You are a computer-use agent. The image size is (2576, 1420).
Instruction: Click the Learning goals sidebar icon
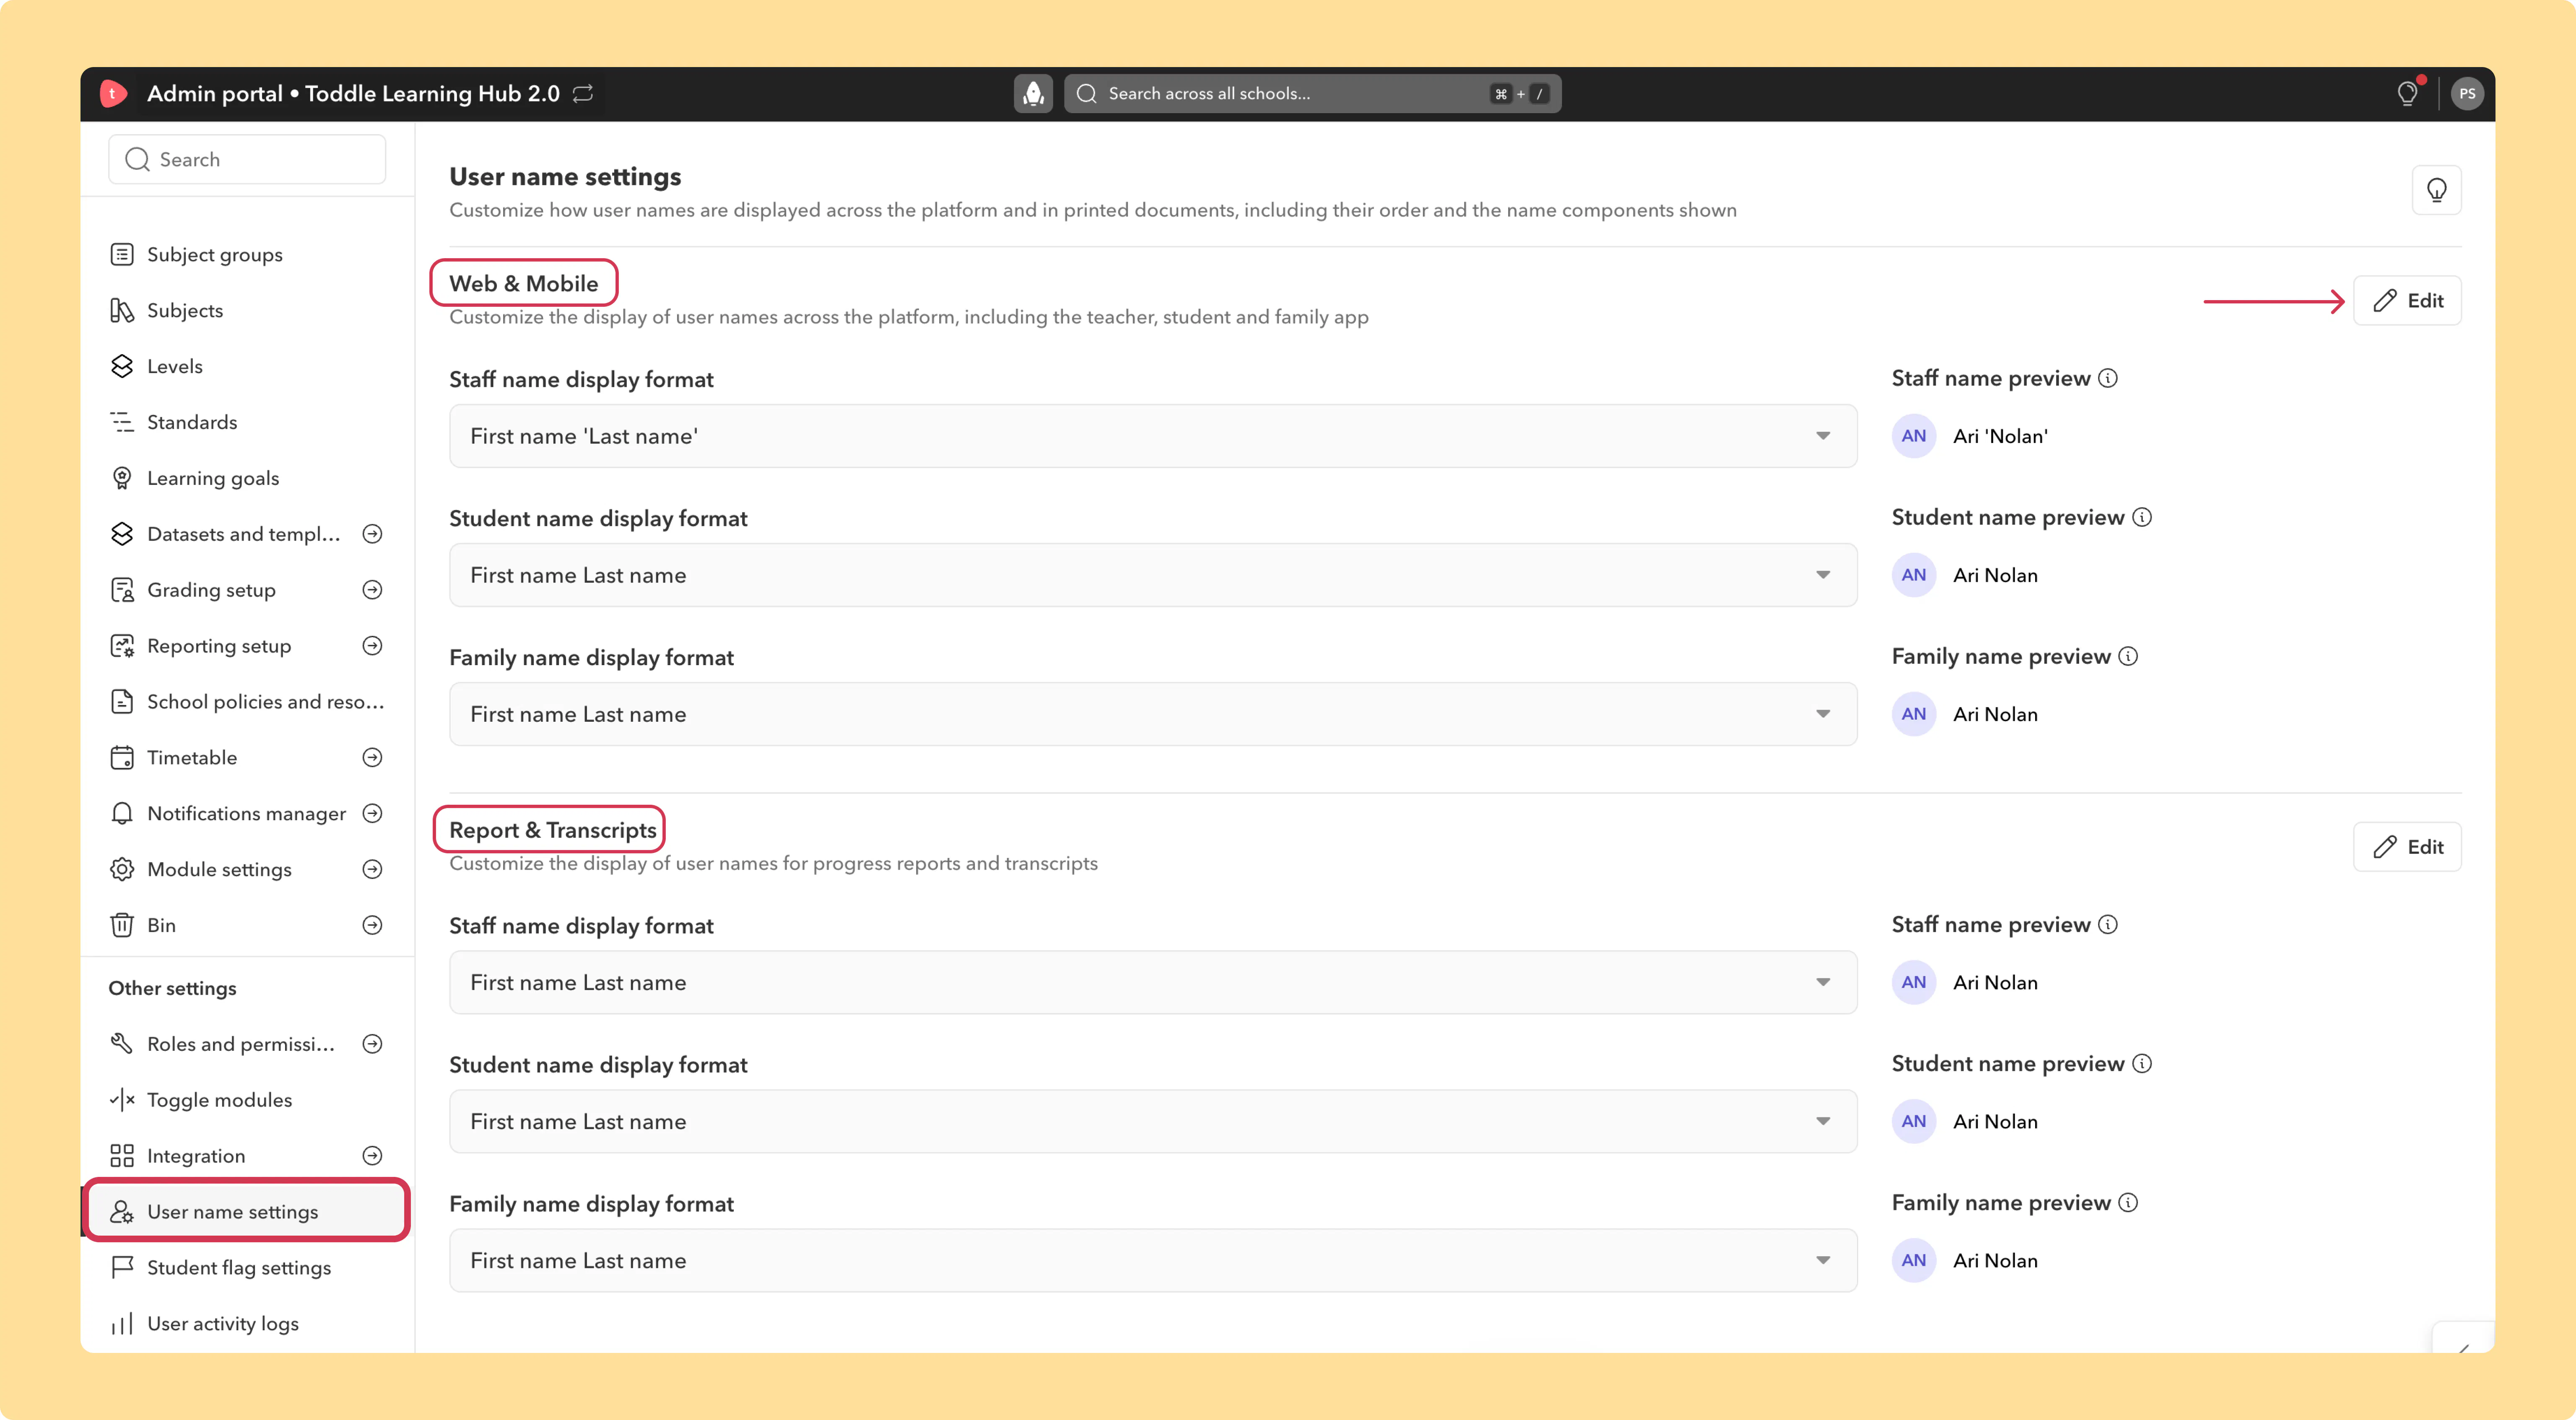pyautogui.click(x=122, y=478)
